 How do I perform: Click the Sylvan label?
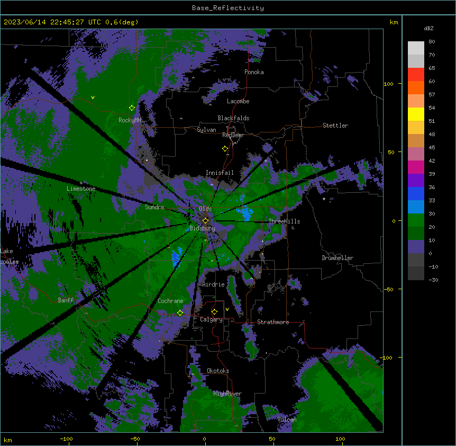point(206,130)
